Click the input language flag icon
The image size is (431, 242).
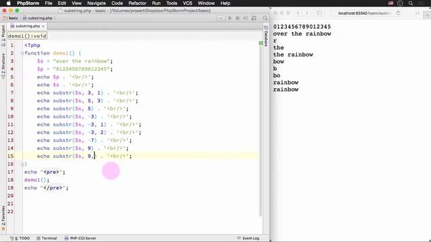(391, 3)
